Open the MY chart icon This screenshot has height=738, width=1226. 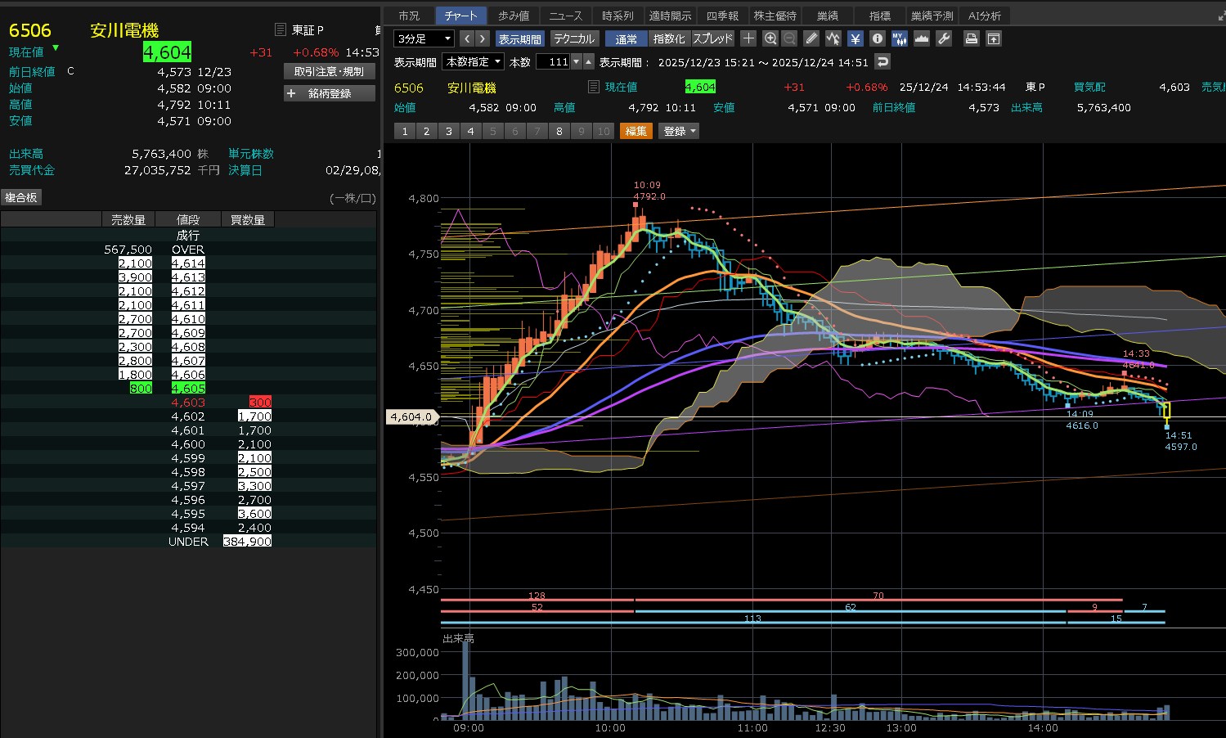(x=900, y=38)
